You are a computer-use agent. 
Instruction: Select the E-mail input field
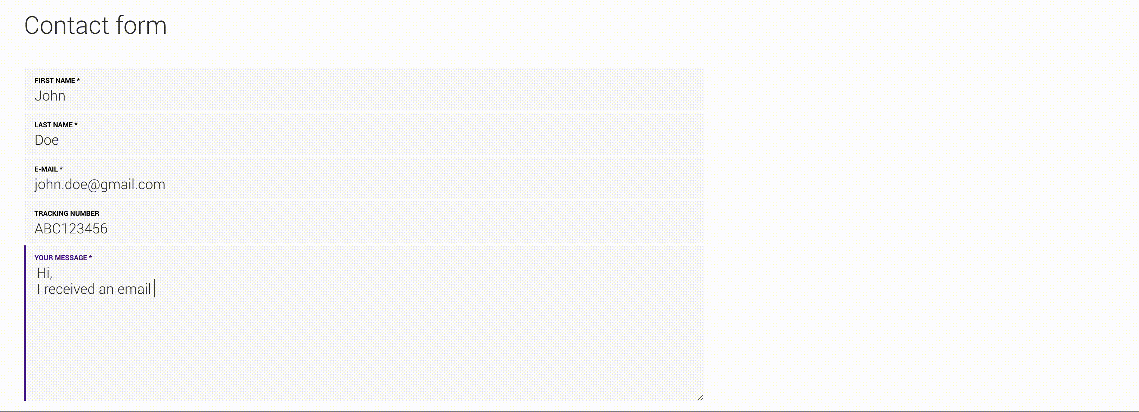pyautogui.click(x=363, y=178)
